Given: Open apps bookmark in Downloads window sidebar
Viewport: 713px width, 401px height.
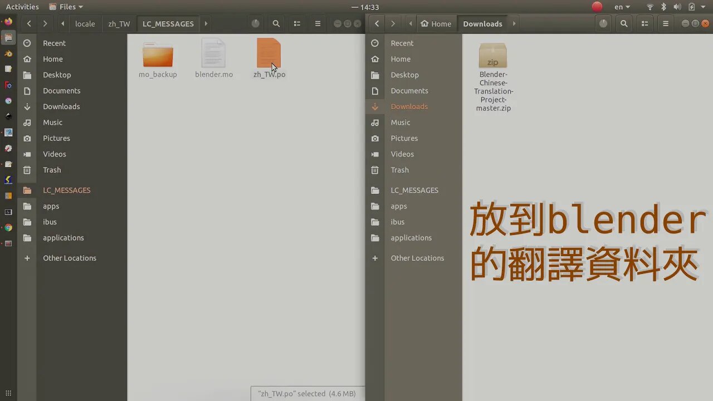Looking at the screenshot, I should (x=414, y=206).
